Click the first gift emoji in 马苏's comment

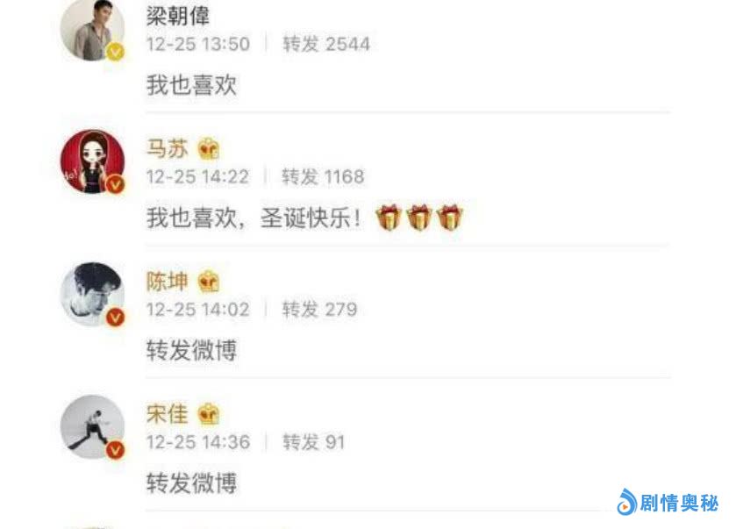[389, 218]
